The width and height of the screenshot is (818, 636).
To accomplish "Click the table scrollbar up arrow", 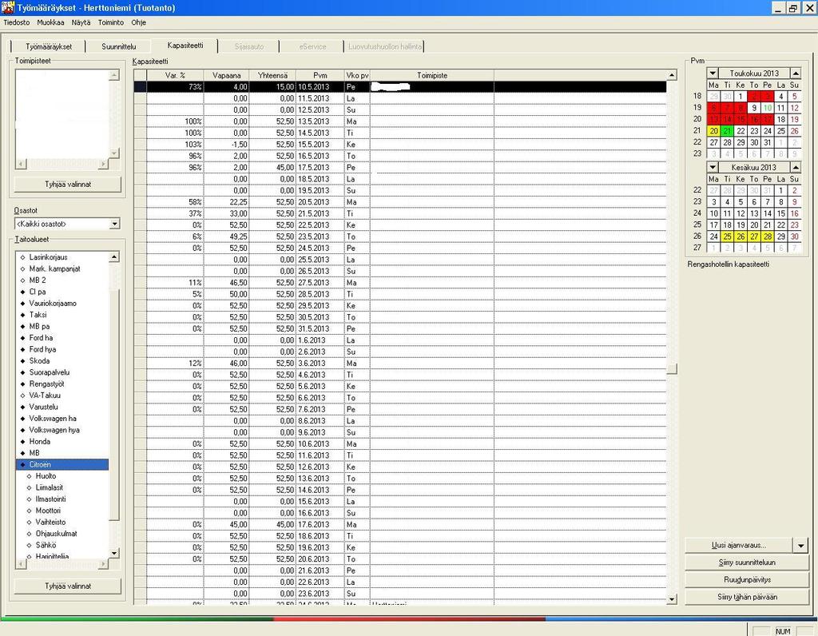I will [672, 75].
